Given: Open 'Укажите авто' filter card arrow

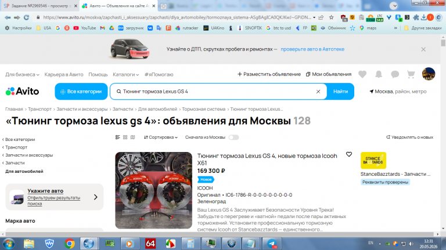Looking at the screenshot, I should coord(96,197).
